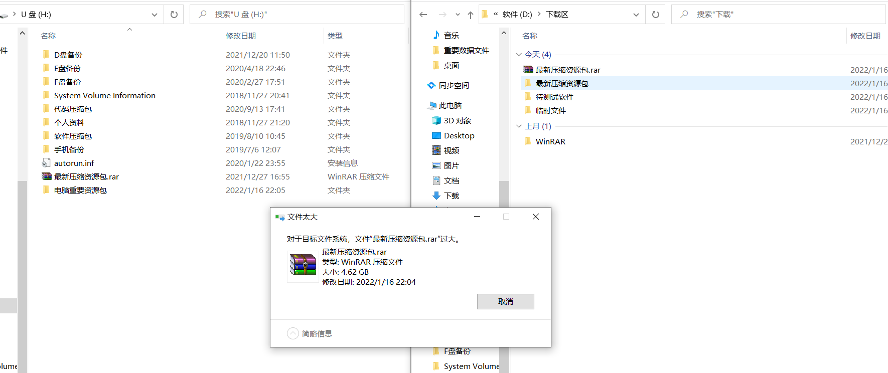
Task: Minimize the 文件太大 dialog
Action: (x=477, y=217)
